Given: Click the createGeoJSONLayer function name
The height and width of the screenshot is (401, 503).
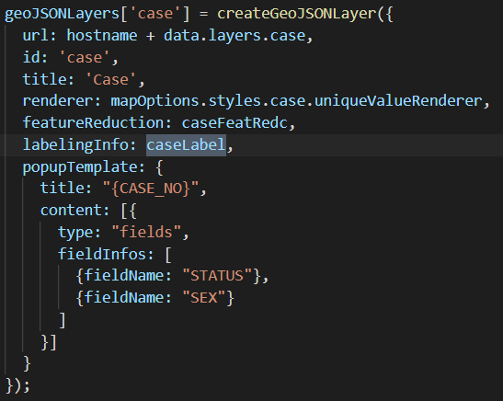Looking at the screenshot, I should pyautogui.click(x=297, y=14).
